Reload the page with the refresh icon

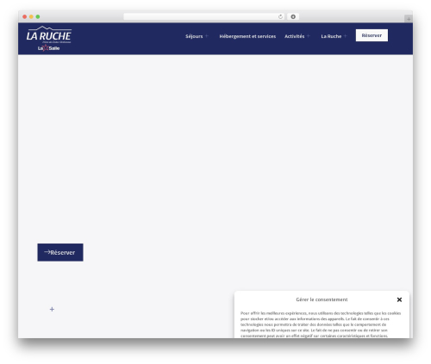(280, 17)
